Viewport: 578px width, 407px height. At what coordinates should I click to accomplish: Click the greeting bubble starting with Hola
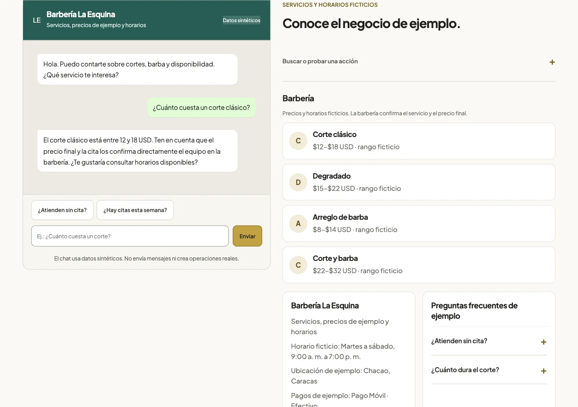point(137,70)
